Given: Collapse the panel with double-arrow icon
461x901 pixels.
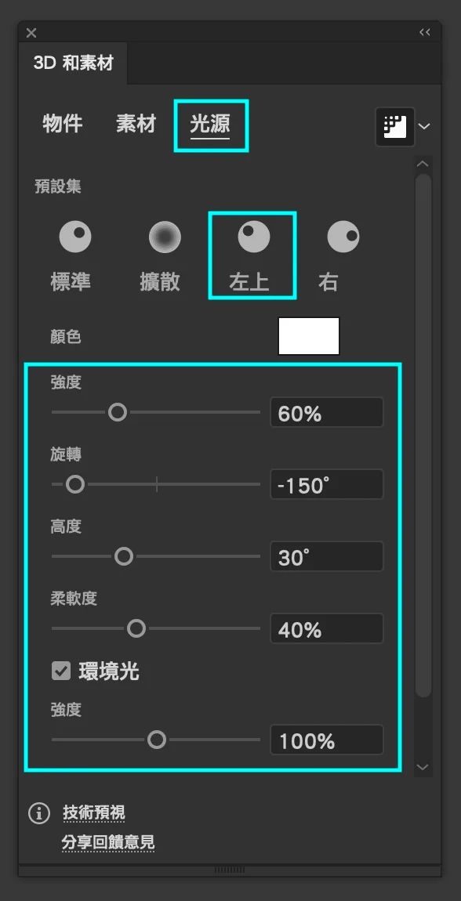Looking at the screenshot, I should tap(425, 33).
